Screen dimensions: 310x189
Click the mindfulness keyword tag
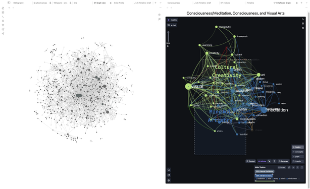[292, 179]
